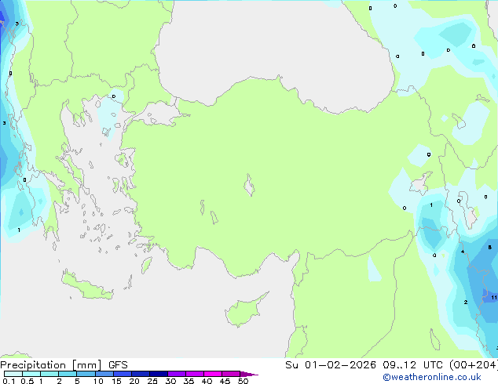This screenshot has width=498, height=384.
Task: Click the 2–5 mm legend color swatch
Action: [68, 374]
